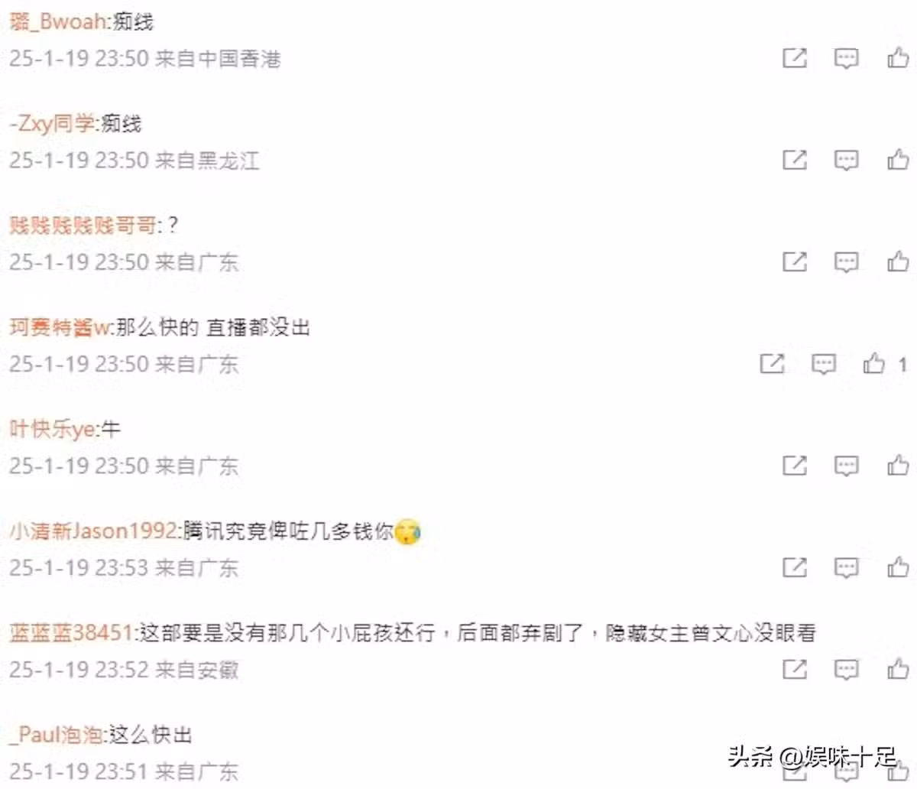Open _Paul泡泡's username link
The image size is (917, 789).
[56, 735]
